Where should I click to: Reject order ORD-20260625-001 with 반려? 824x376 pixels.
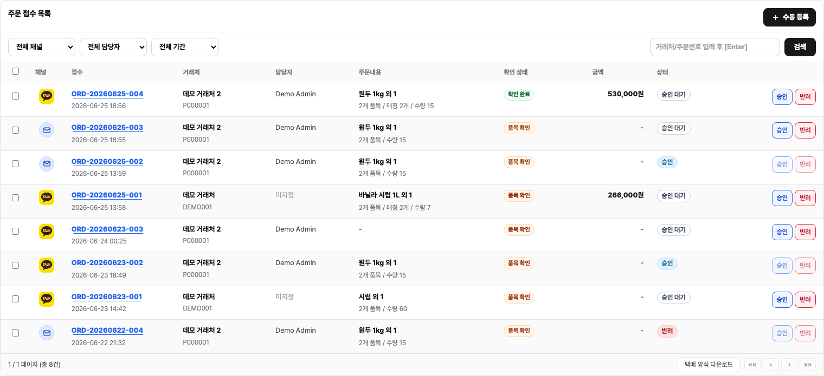pos(805,198)
